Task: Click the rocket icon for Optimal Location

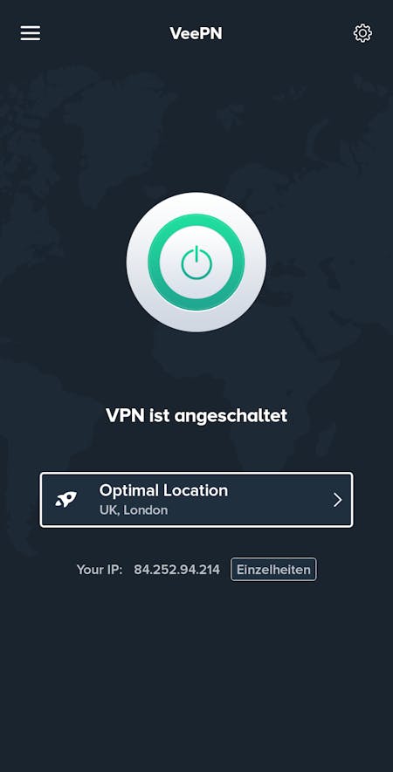Action: 65,500
